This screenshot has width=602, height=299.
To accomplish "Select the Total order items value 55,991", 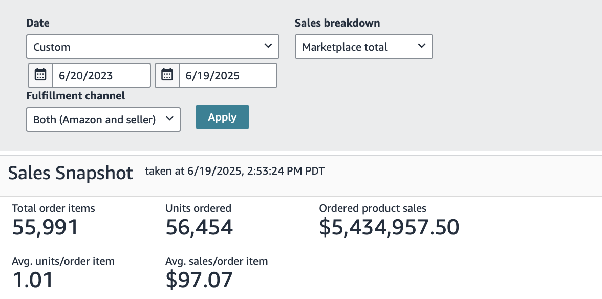I will pos(45,227).
